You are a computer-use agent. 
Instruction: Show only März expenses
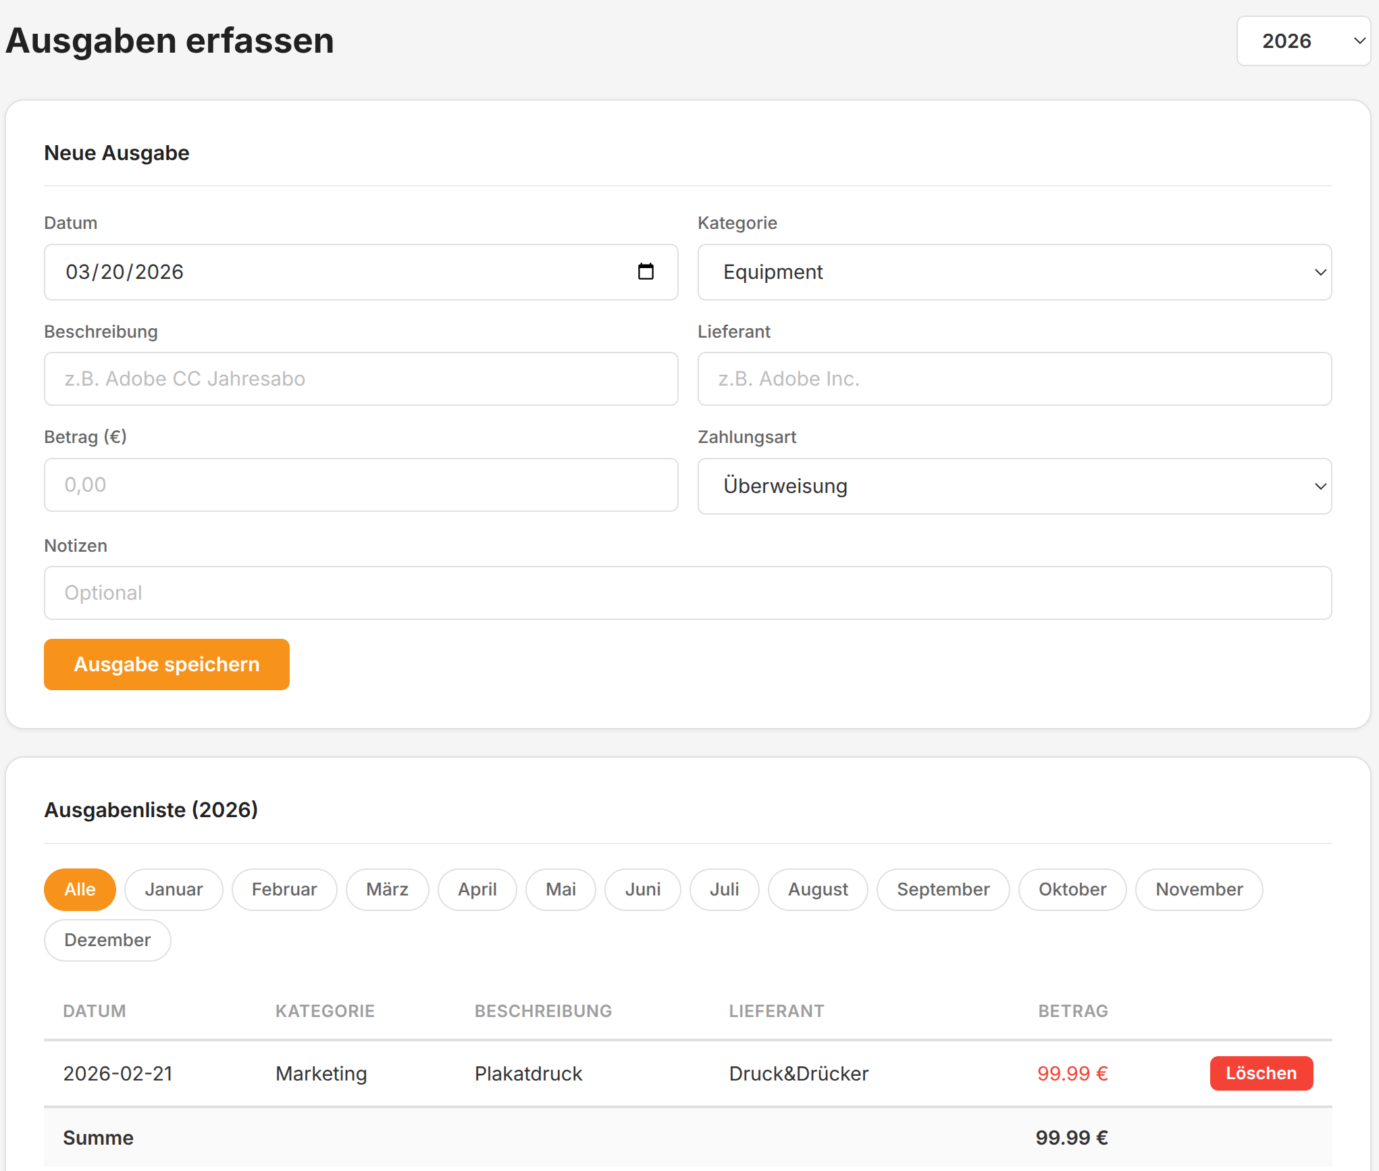(x=387, y=889)
